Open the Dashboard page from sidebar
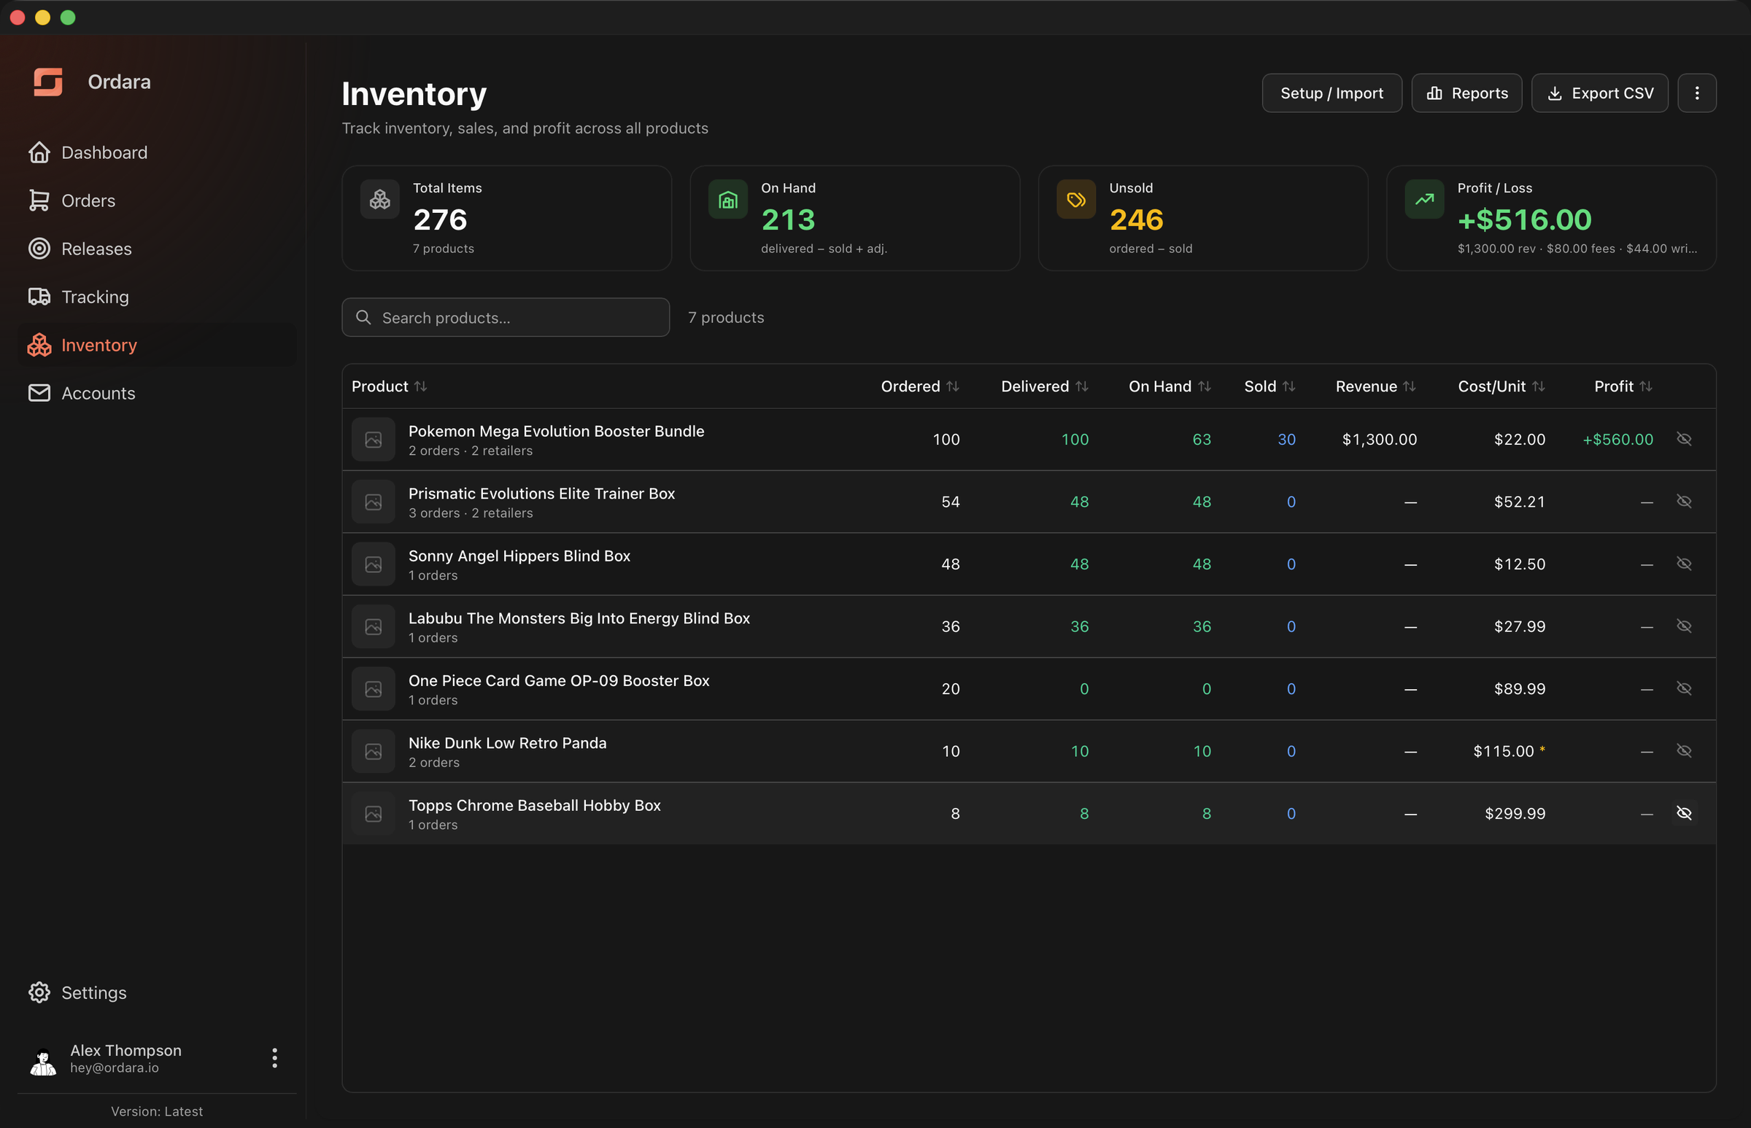This screenshot has width=1751, height=1128. click(157, 152)
